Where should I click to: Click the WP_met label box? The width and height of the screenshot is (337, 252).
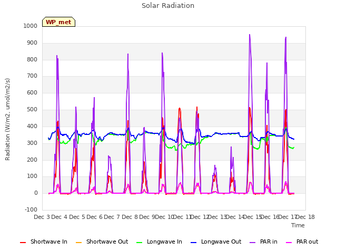[58, 22]
